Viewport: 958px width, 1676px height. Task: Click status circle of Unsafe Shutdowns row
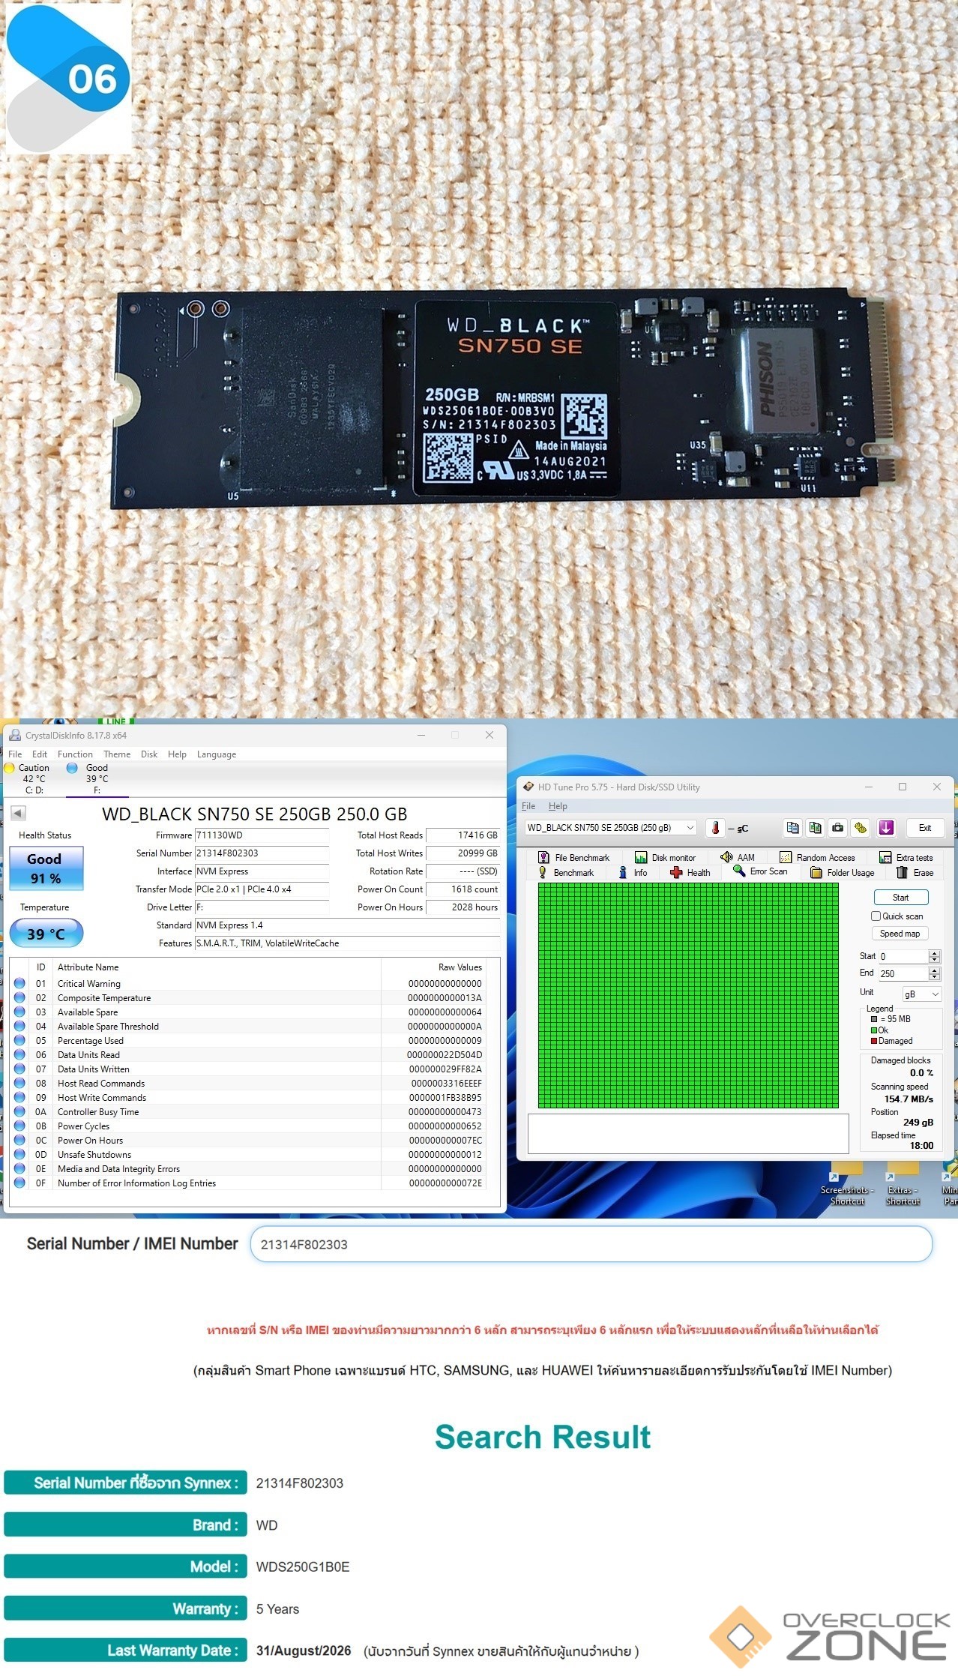click(19, 1154)
